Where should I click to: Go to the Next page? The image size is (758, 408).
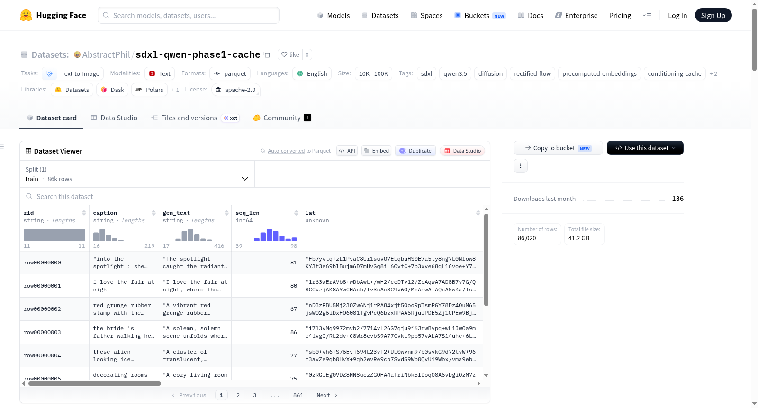327,395
